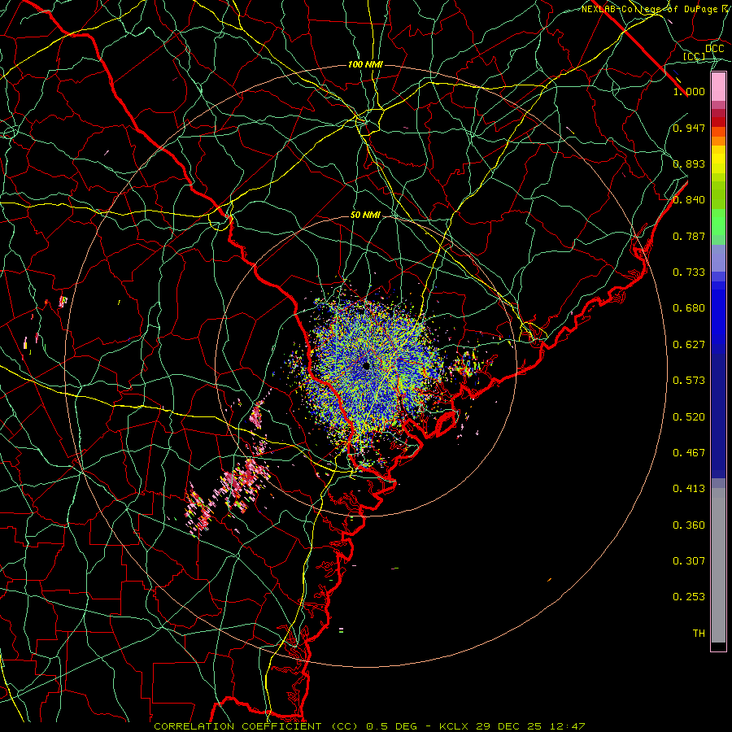This screenshot has height=732, width=732.
Task: Select the 0.733 scale value
Action: pyautogui.click(x=689, y=272)
